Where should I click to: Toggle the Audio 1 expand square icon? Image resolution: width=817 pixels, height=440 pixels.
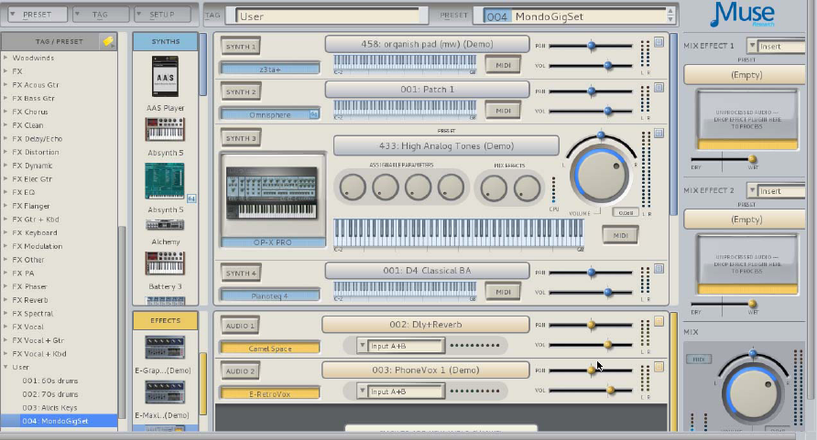[x=659, y=321]
